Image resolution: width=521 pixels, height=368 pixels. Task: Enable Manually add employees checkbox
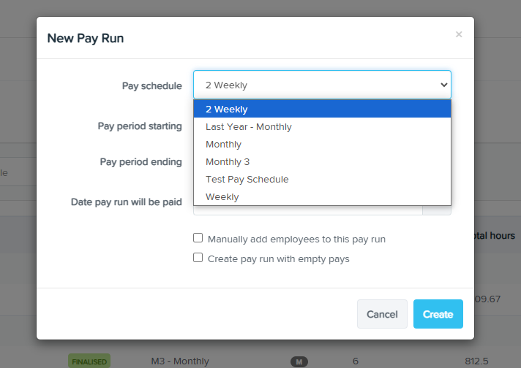198,238
